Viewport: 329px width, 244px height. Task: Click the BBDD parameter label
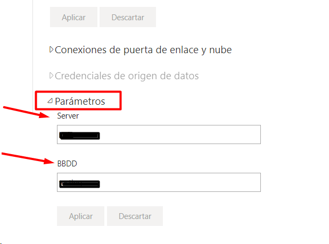point(67,164)
